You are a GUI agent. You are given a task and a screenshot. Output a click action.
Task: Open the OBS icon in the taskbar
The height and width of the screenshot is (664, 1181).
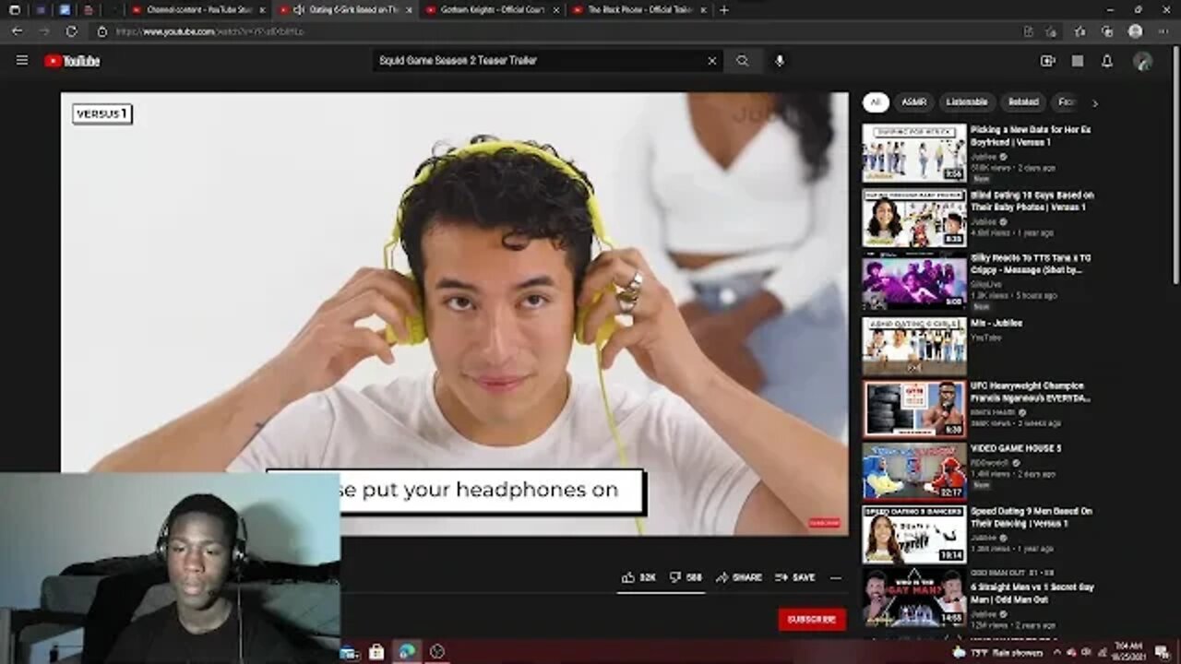click(x=437, y=652)
